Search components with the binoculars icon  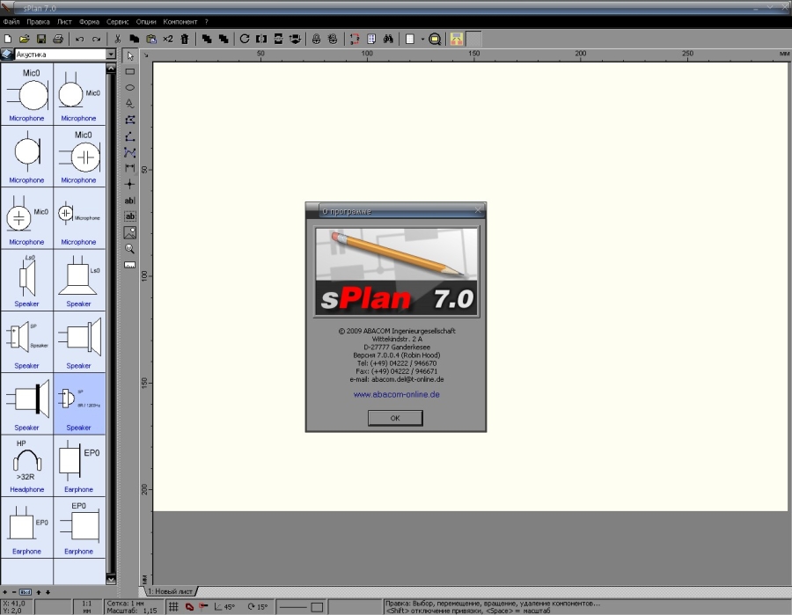(388, 39)
